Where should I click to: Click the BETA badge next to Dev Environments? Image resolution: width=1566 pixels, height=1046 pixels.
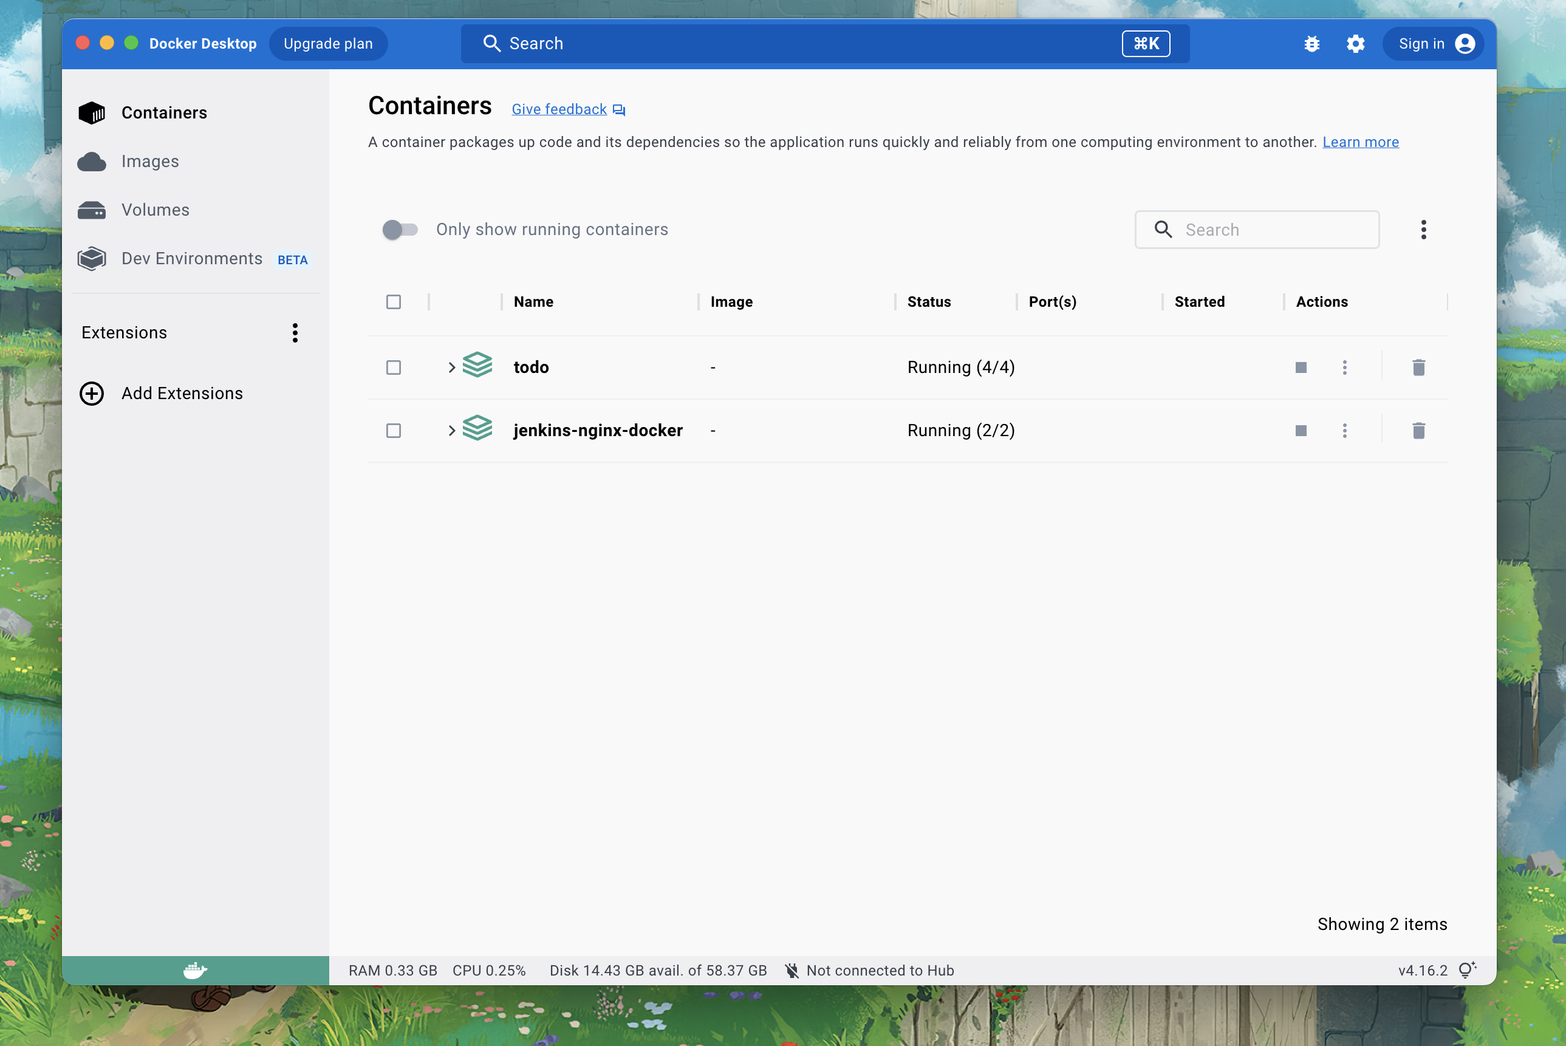(x=293, y=260)
